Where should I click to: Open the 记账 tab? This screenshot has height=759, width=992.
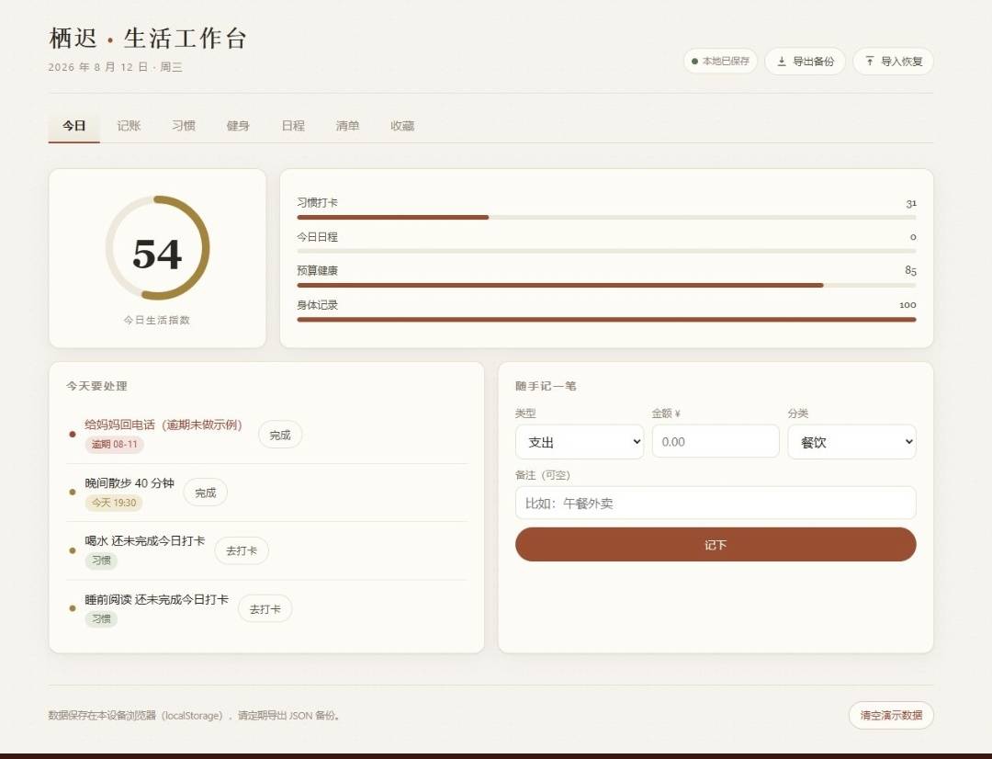coord(129,125)
